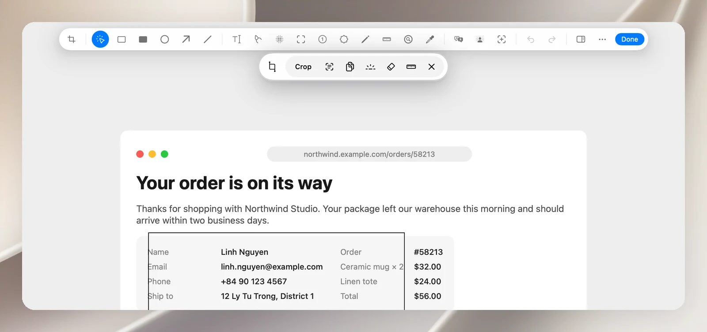Image resolution: width=707 pixels, height=332 pixels.
Task: Select the arrow annotation tool
Action: [186, 39]
